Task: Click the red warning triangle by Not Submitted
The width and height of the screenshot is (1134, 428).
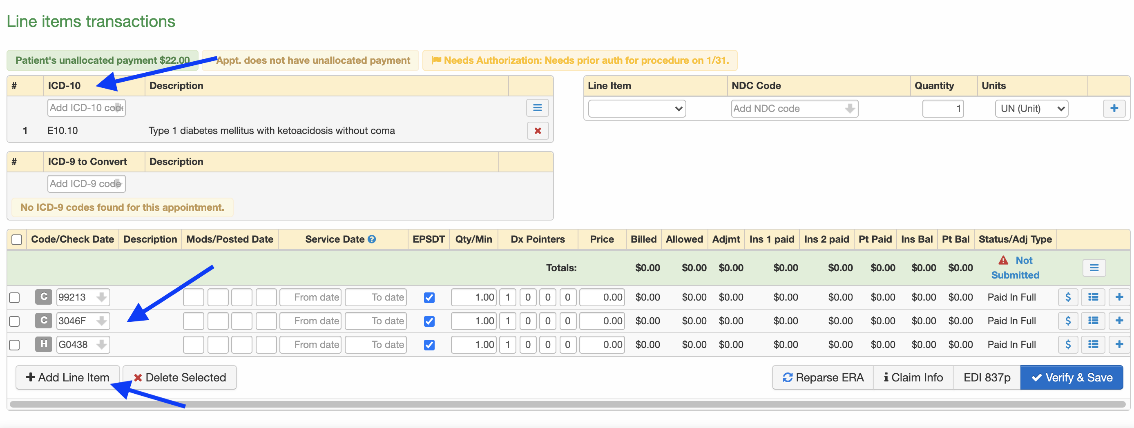Action: click(1003, 260)
